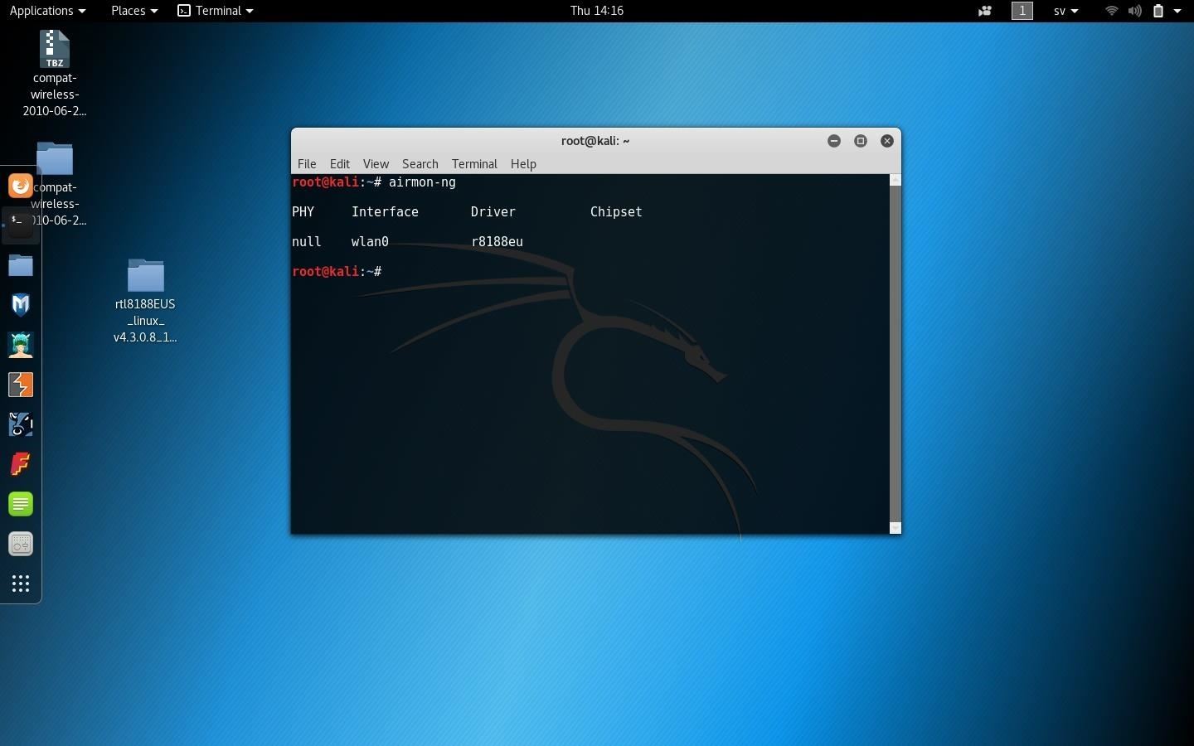Click the 'null' PHY value text
Screen dimensions: 1194x746
tap(307, 242)
